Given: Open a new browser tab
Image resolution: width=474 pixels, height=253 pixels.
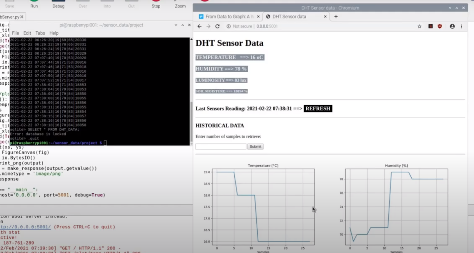Looking at the screenshot, I should 336,17.
